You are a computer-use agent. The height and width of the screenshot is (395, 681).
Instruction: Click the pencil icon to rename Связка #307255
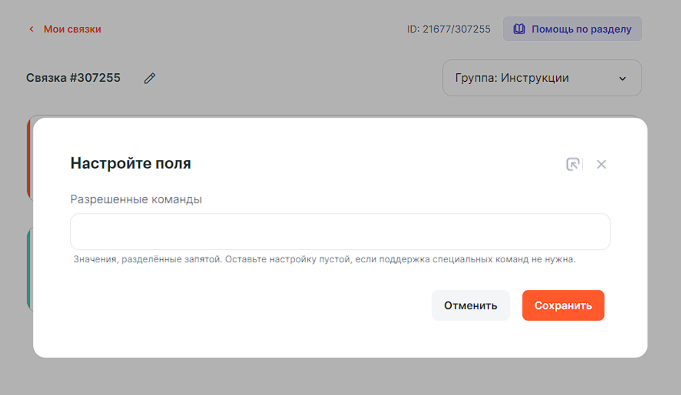[x=150, y=78]
